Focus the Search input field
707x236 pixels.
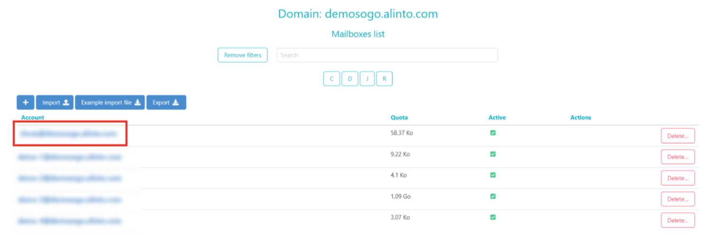pos(387,55)
